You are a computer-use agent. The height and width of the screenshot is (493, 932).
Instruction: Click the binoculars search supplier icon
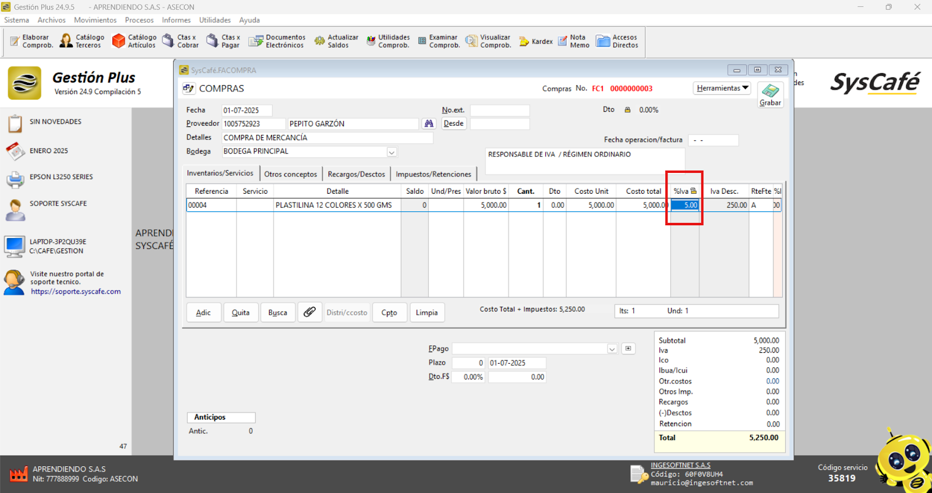(x=429, y=124)
